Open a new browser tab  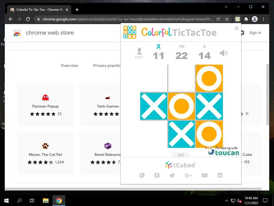[77, 10]
